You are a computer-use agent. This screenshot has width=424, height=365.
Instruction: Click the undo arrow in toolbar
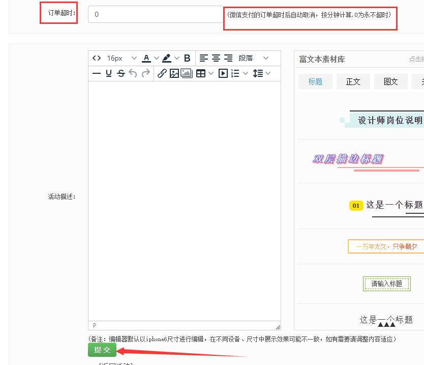133,73
